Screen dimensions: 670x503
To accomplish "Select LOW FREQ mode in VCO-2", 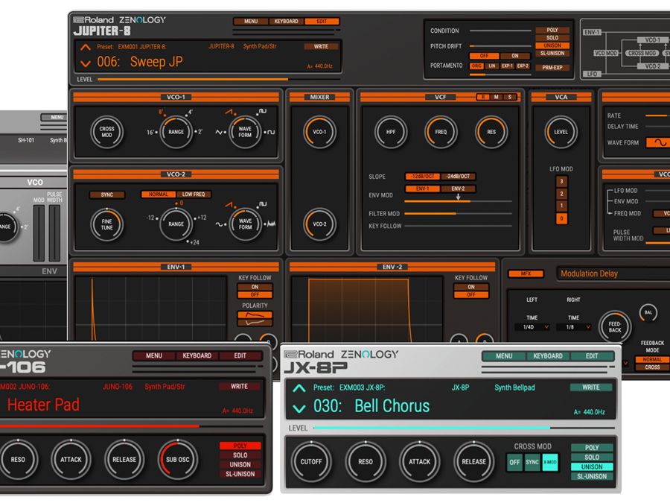I will click(x=194, y=194).
